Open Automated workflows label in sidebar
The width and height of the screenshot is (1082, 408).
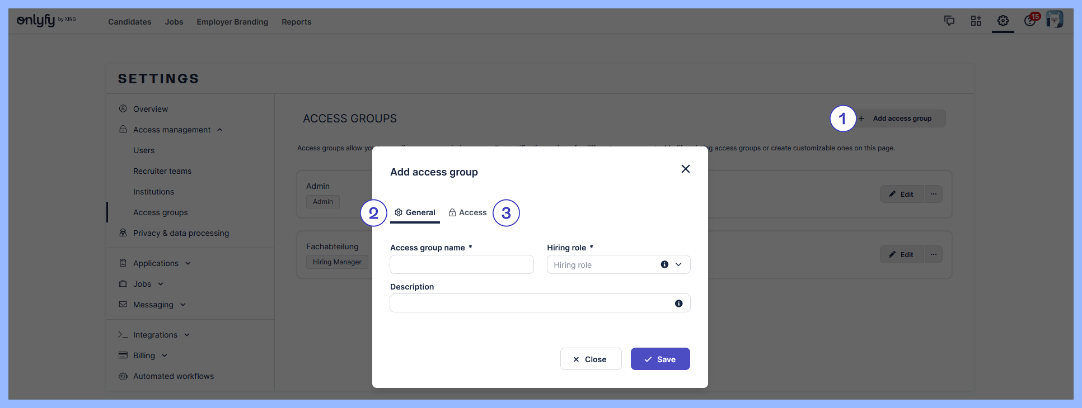coord(174,376)
